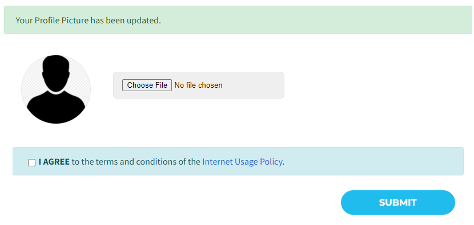
Task: Click the 'No file chosen' text
Action: click(198, 85)
